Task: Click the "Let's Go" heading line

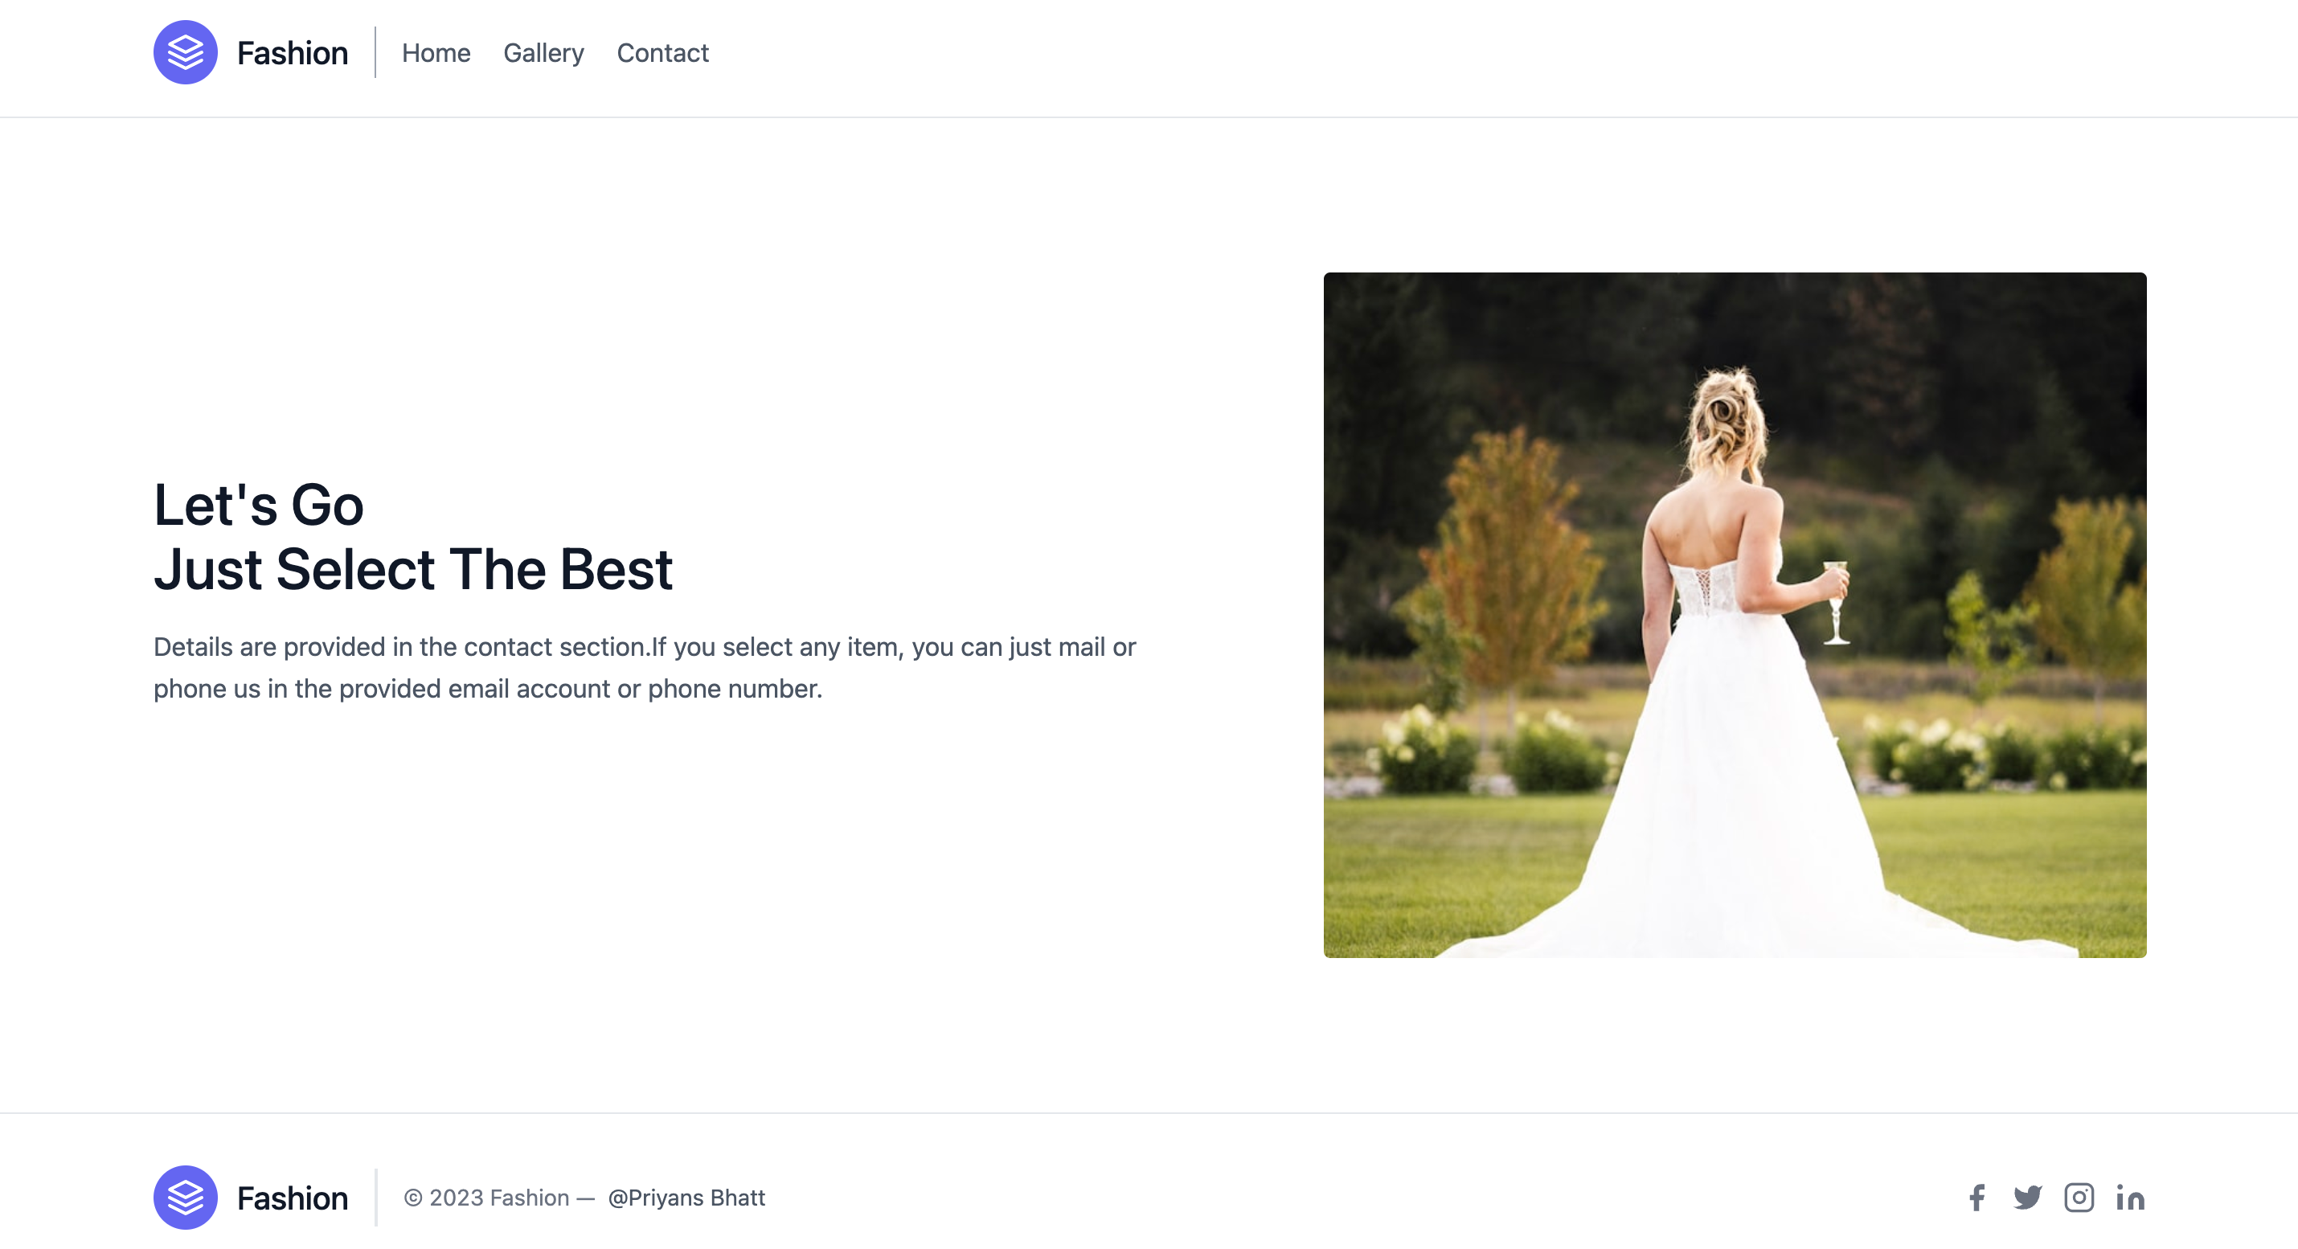Action: [259, 505]
